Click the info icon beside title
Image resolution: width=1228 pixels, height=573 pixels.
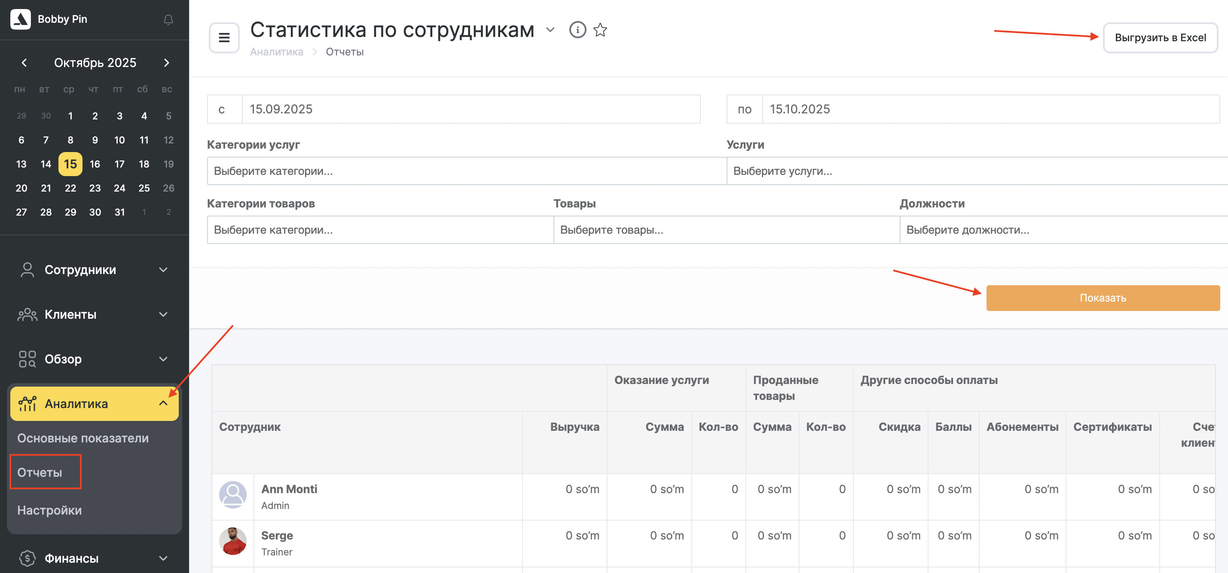577,30
